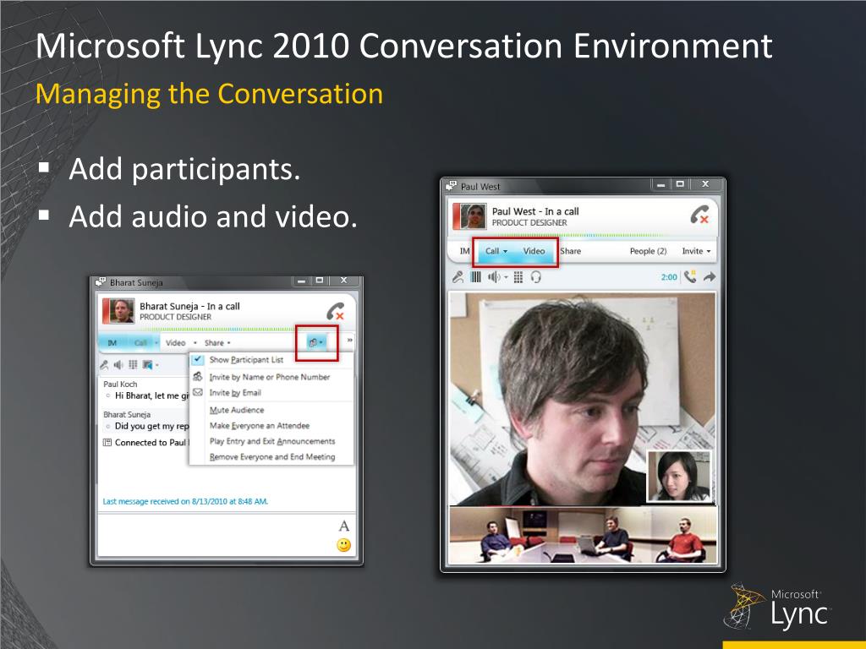End the call in Paul West window
Image resolution: width=866 pixels, height=649 pixels.
pos(699,215)
